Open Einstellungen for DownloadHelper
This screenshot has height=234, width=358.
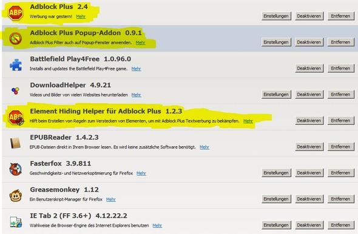pos(276,95)
